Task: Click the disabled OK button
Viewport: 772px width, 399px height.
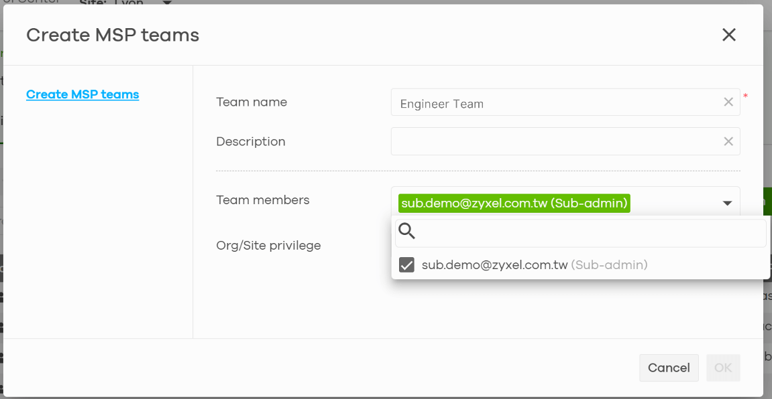Action: [723, 368]
